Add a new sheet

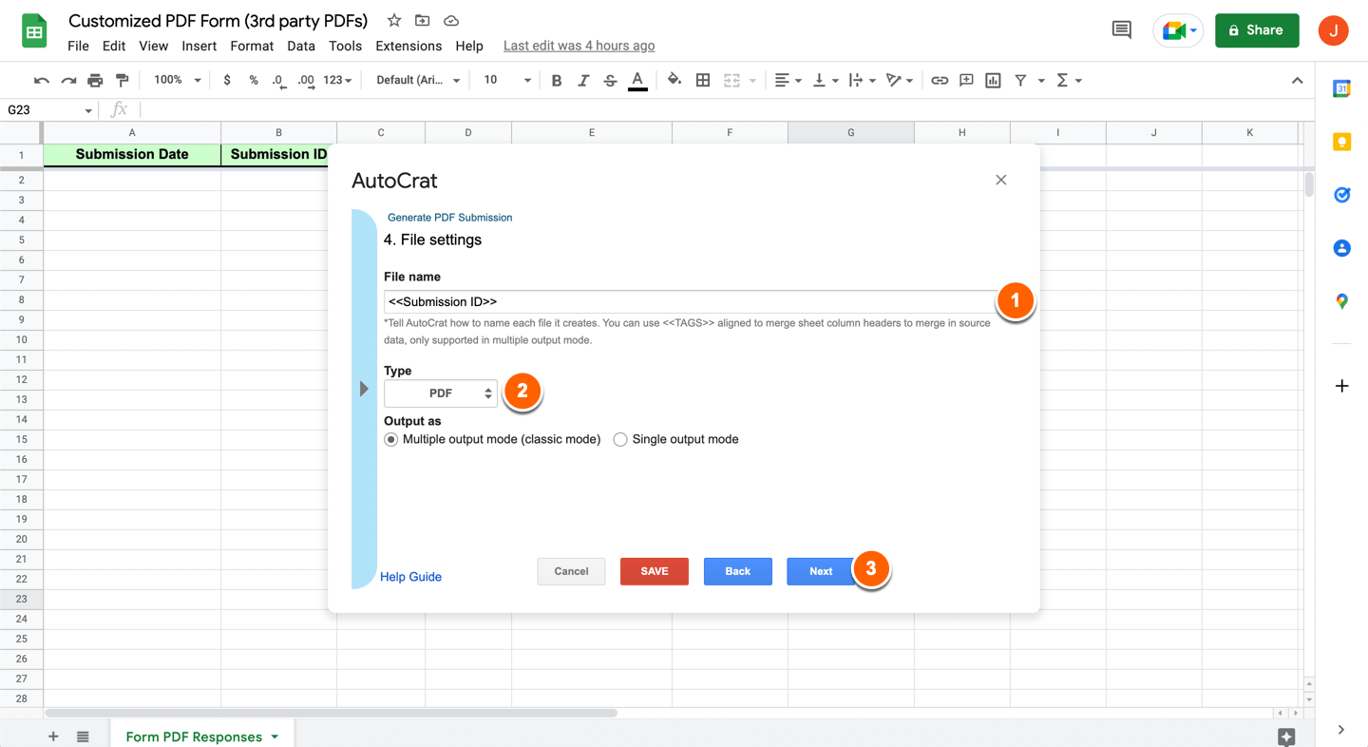tap(53, 737)
